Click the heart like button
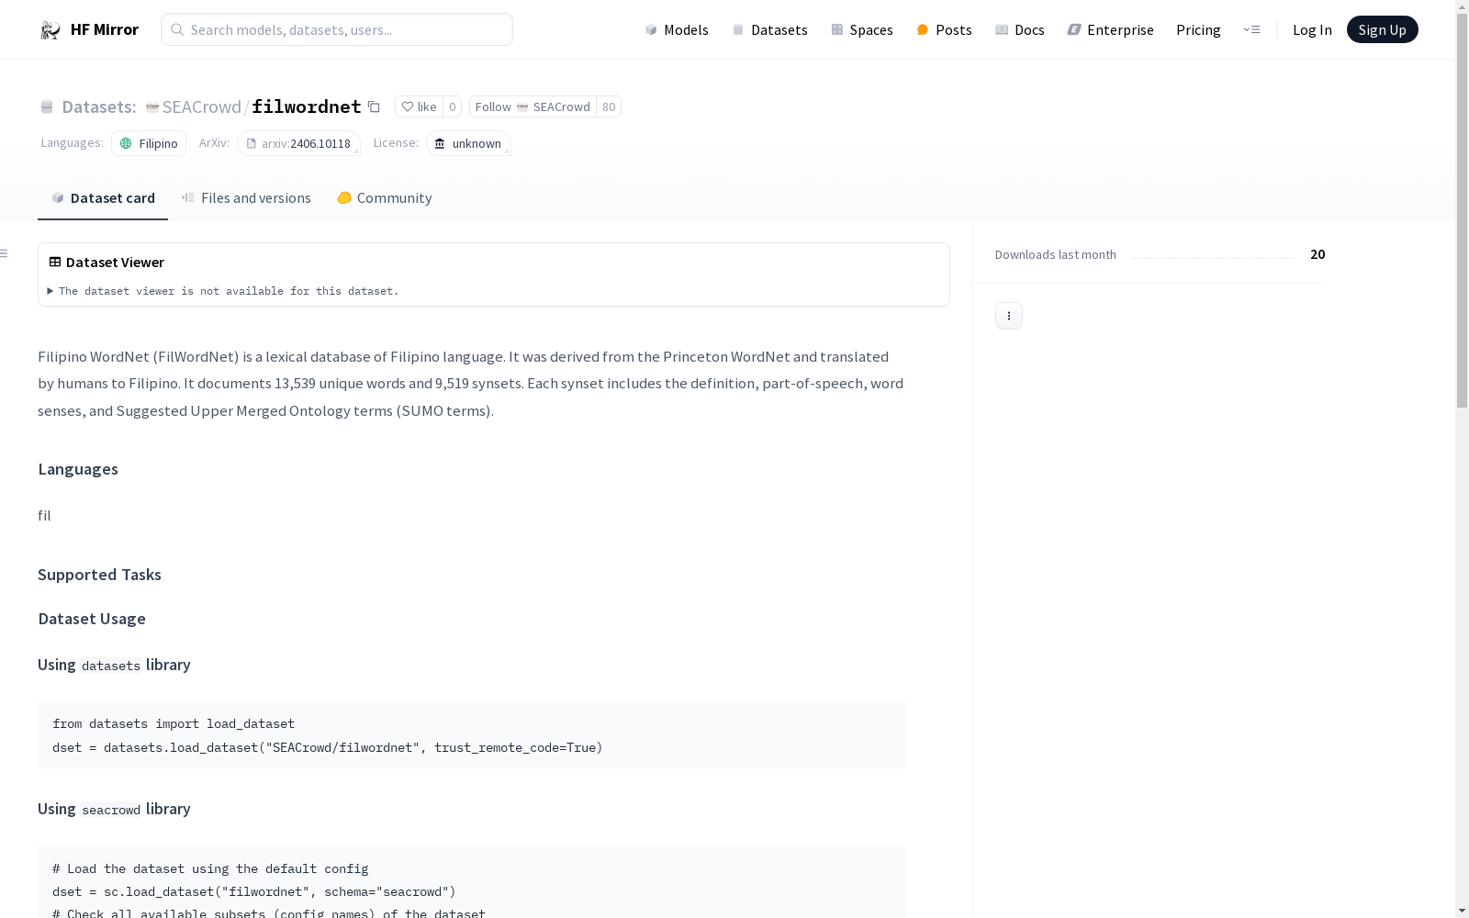Screen dimensions: 1469x918 pos(419,106)
